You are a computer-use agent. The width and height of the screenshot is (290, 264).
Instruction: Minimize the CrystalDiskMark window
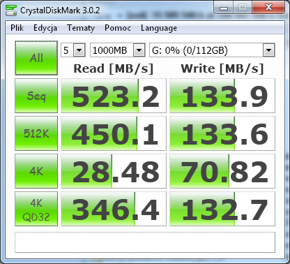point(224,8)
